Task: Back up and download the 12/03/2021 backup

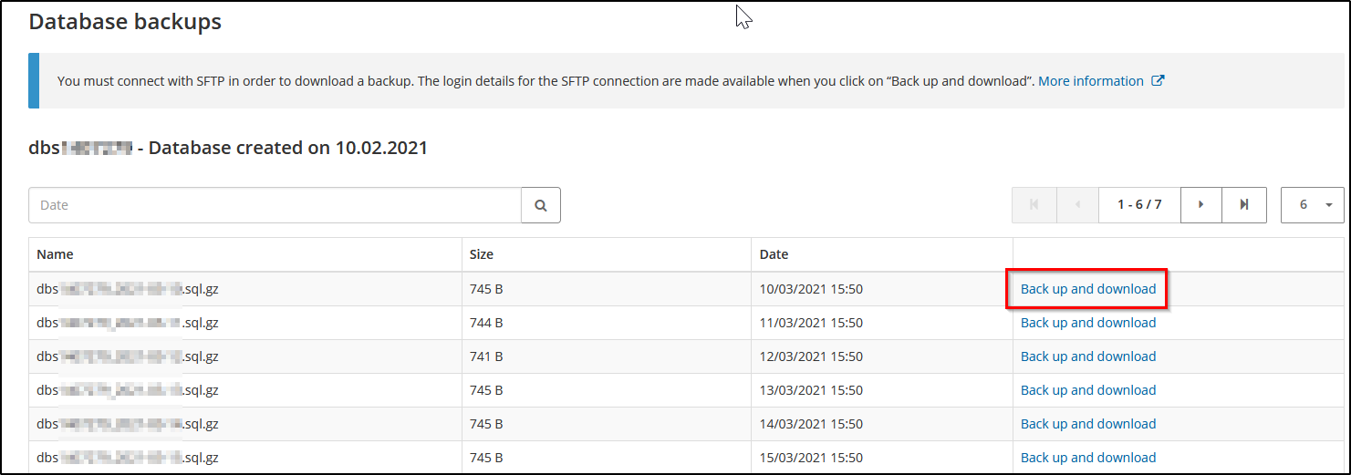Action: point(1087,356)
